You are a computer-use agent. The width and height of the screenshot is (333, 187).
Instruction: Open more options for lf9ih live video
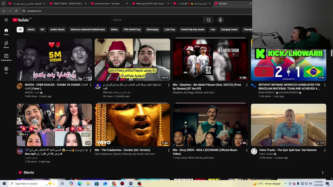169,85
